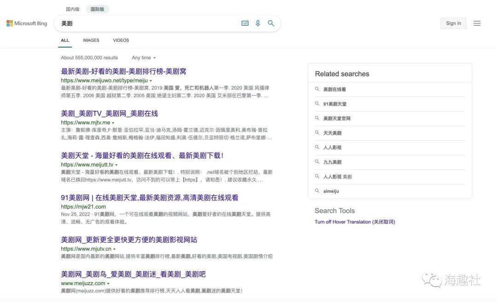Switch to the VIDEOS tab
The image size is (497, 302).
click(121, 40)
